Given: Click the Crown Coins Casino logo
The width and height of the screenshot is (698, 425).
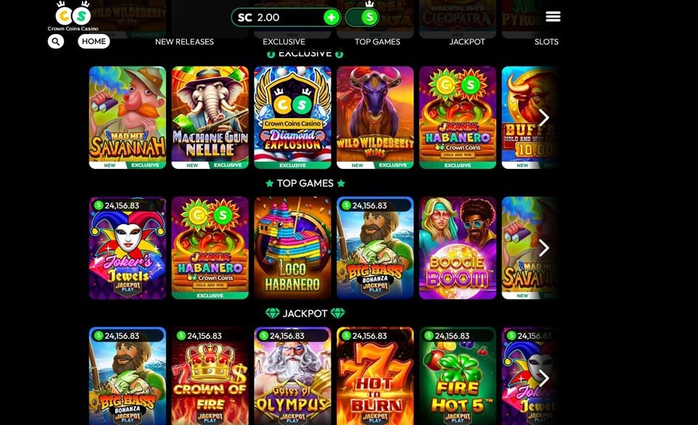Looking at the screenshot, I should coord(73,17).
